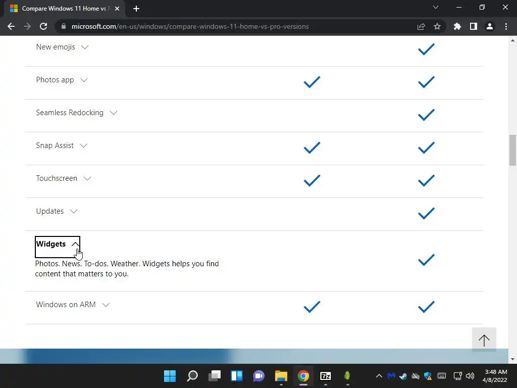Click the Widgets description text

pos(127,269)
